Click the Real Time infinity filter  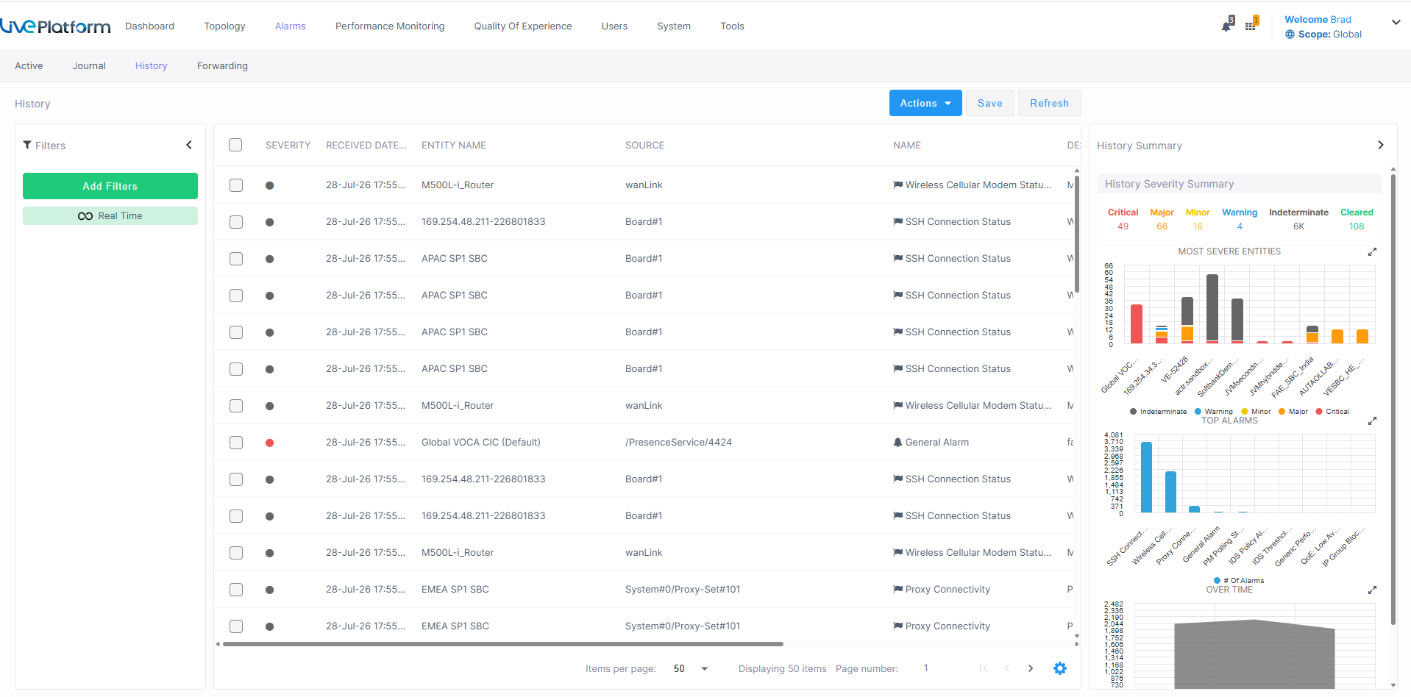click(110, 215)
